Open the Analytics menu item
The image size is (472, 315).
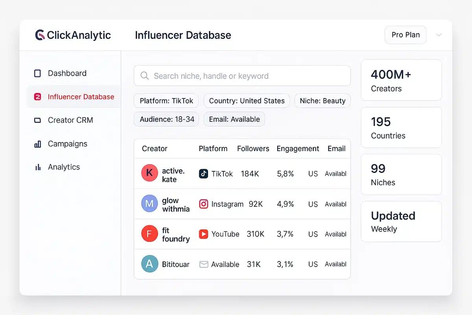pyautogui.click(x=73, y=167)
